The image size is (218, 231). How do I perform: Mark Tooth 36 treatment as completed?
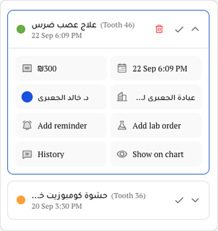(x=179, y=200)
